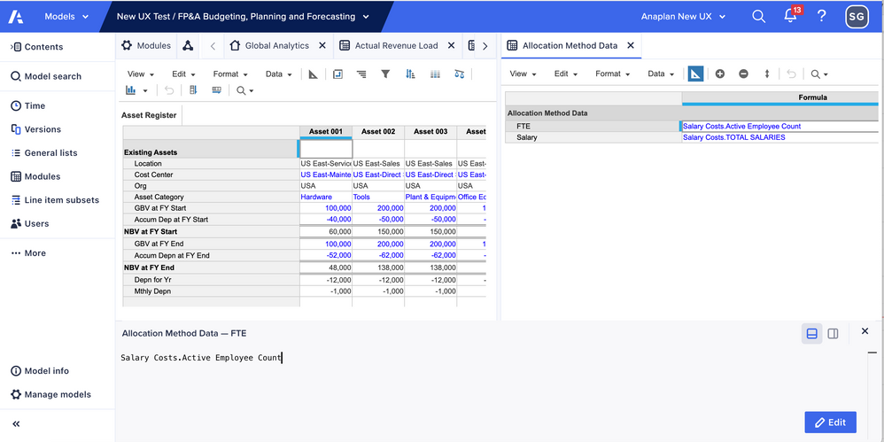The width and height of the screenshot is (884, 442).
Task: Click the plus insert icon in Allocation toolbar
Action: 720,74
